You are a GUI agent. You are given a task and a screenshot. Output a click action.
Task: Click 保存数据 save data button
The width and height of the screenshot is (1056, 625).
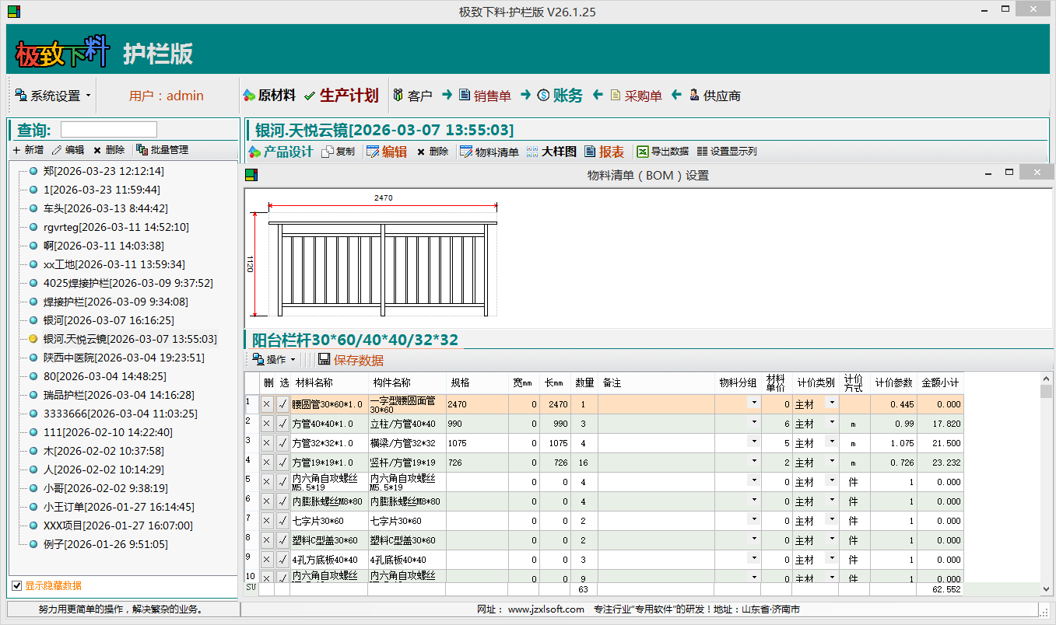(350, 360)
